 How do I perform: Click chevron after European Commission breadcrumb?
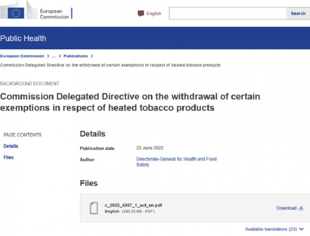pos(48,56)
